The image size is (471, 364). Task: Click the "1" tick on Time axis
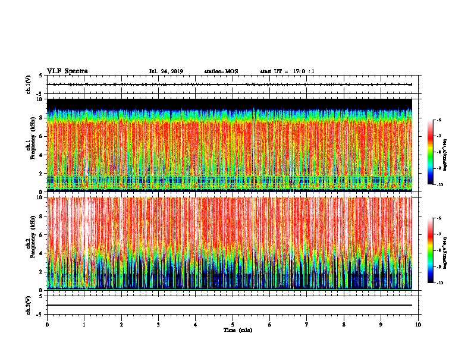pos(84,325)
